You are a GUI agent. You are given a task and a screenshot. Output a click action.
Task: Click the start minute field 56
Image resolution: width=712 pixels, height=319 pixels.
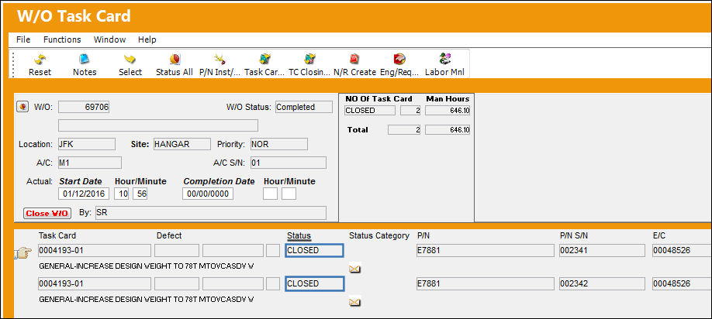(x=140, y=194)
